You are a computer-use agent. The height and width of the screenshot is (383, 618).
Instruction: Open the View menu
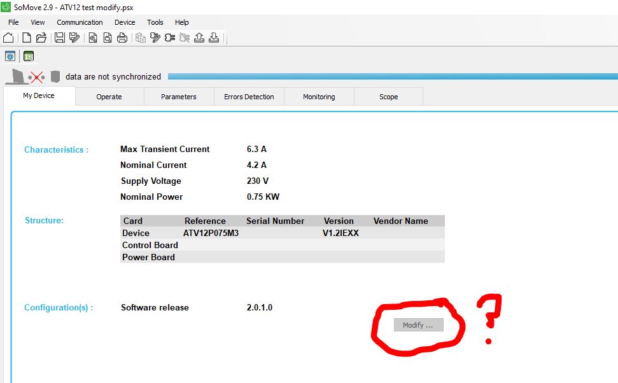click(38, 22)
